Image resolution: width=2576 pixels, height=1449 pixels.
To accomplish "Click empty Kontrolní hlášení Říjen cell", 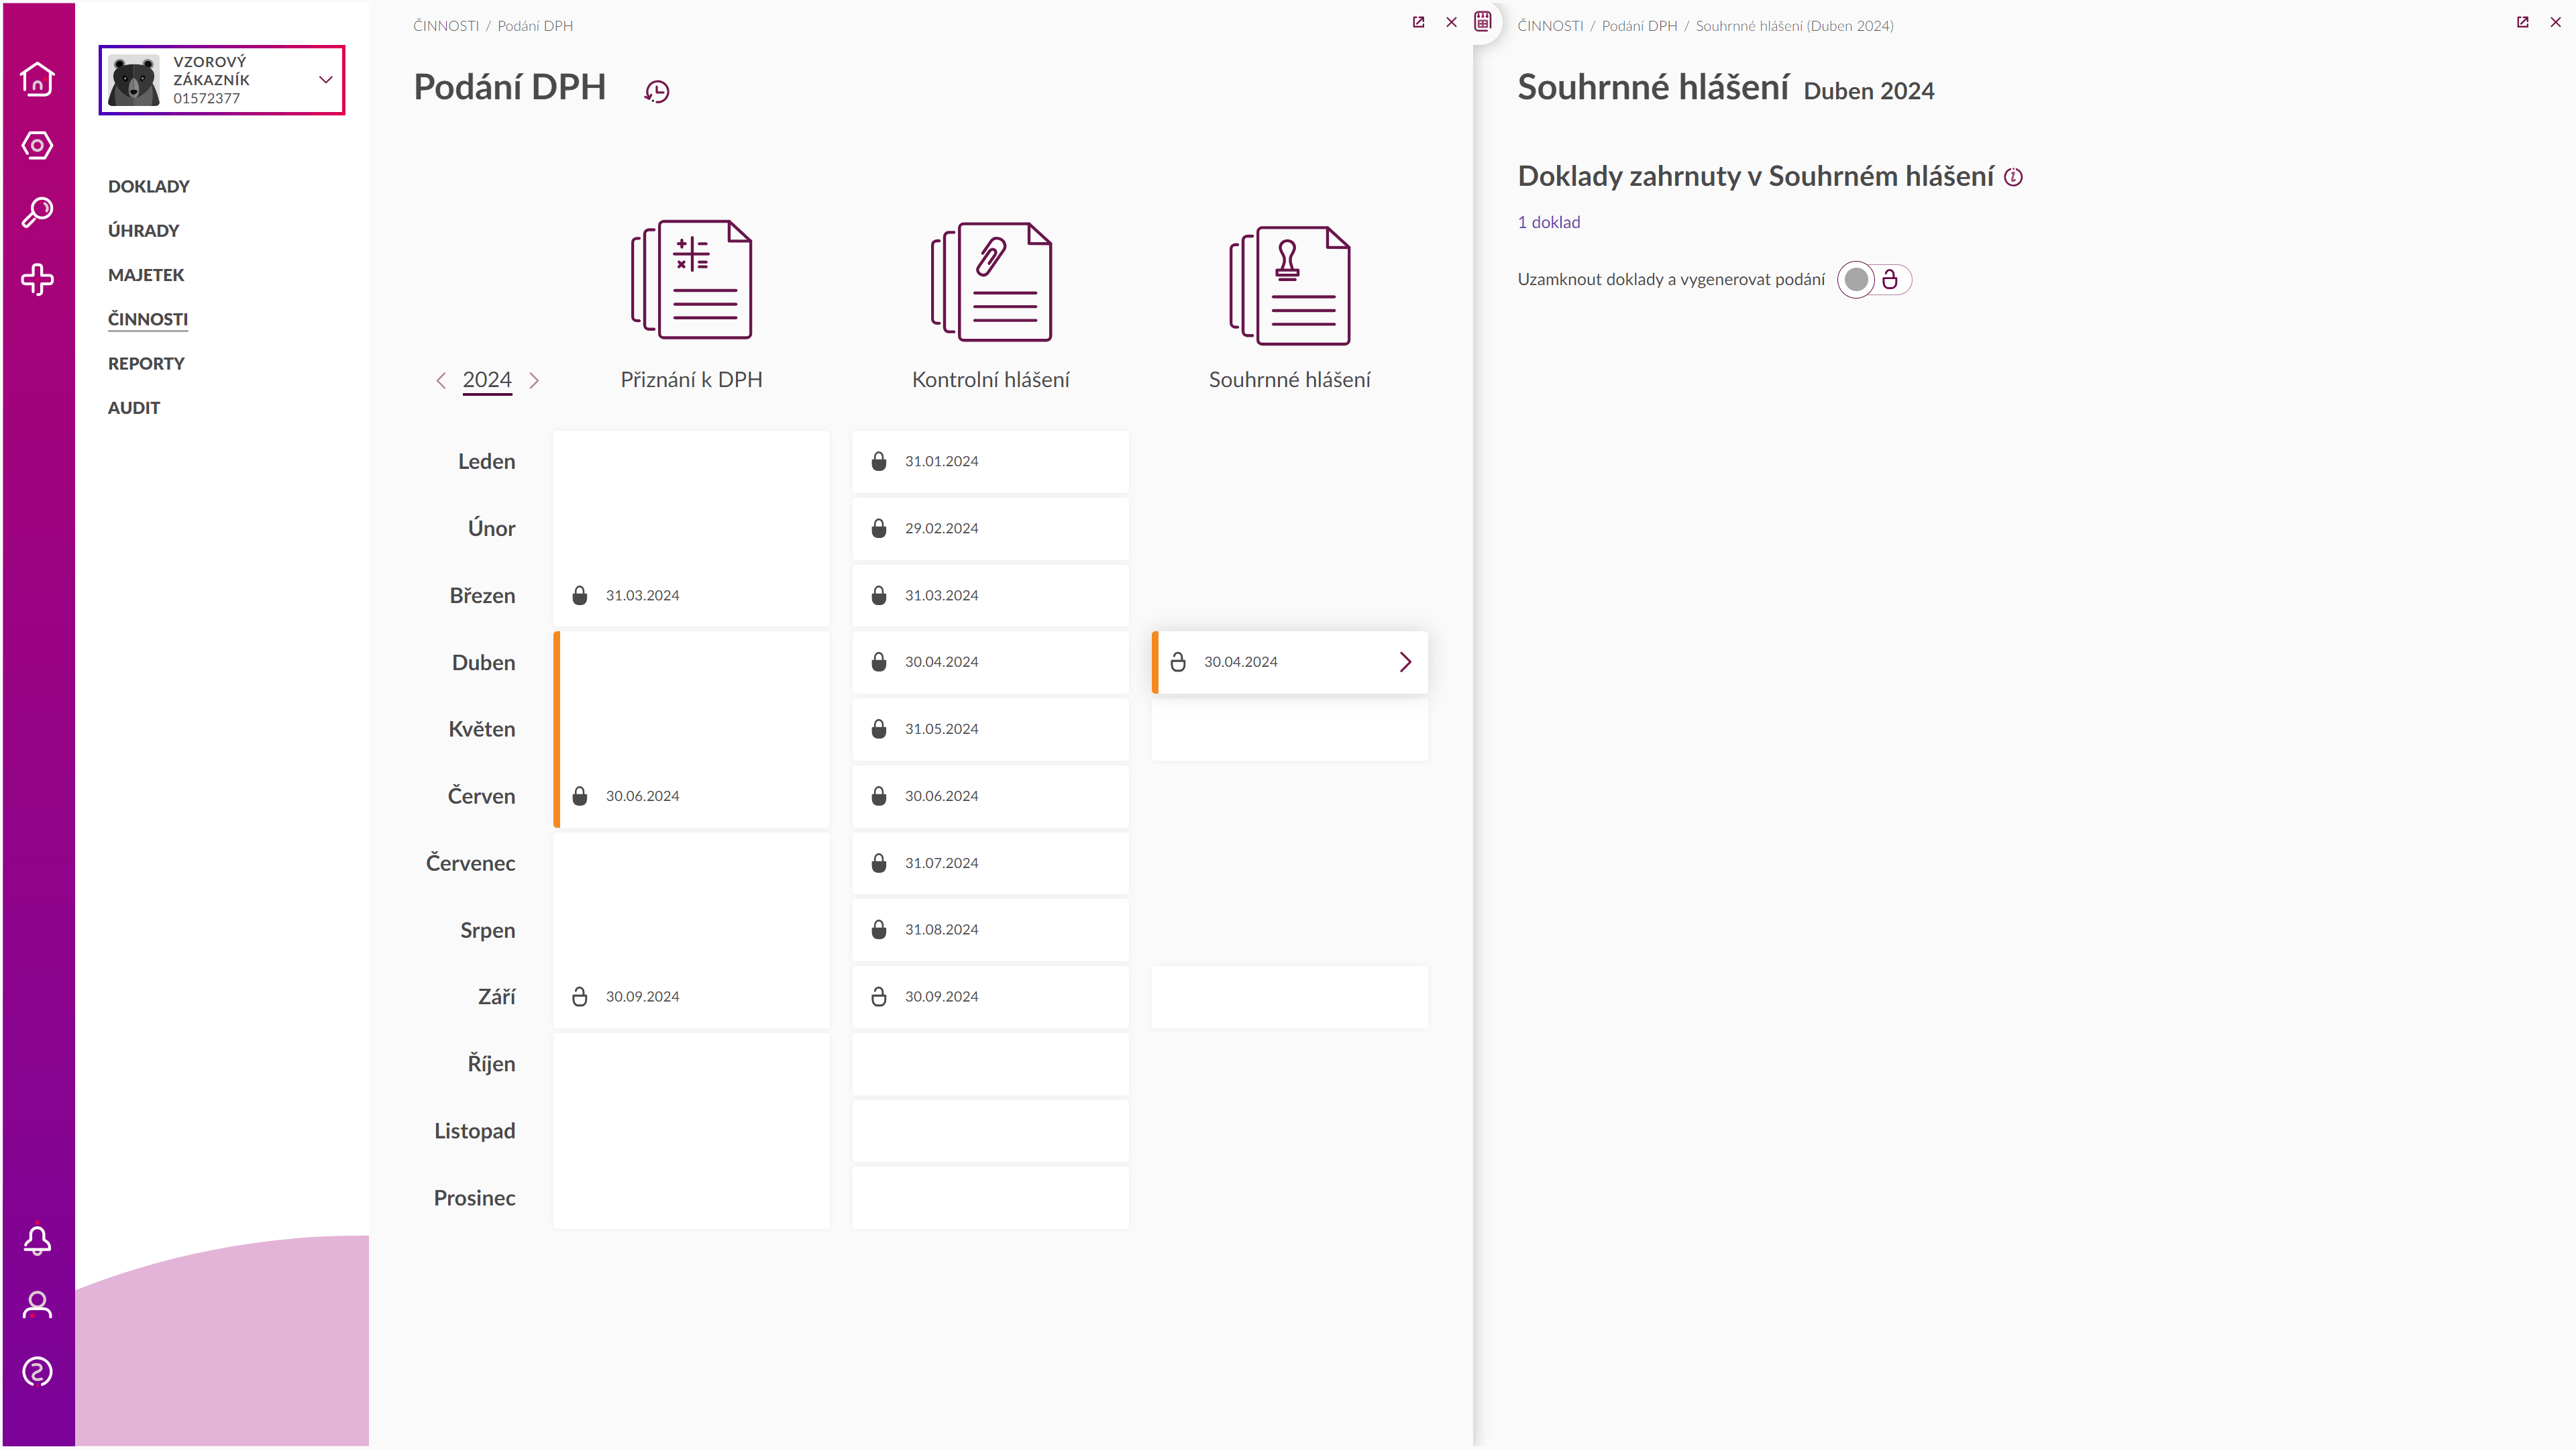I will click(x=990, y=1064).
